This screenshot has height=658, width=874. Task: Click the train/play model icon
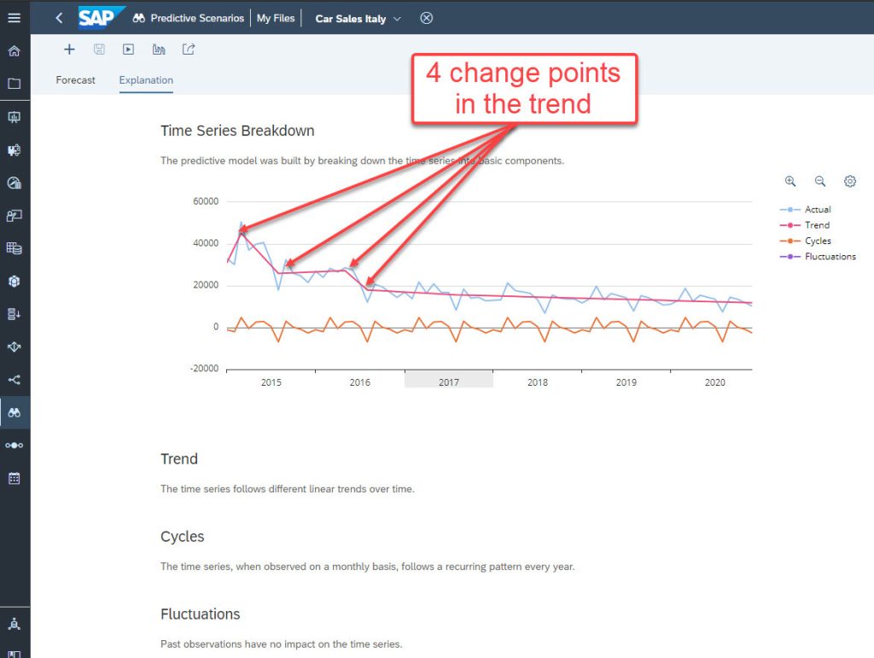click(128, 49)
